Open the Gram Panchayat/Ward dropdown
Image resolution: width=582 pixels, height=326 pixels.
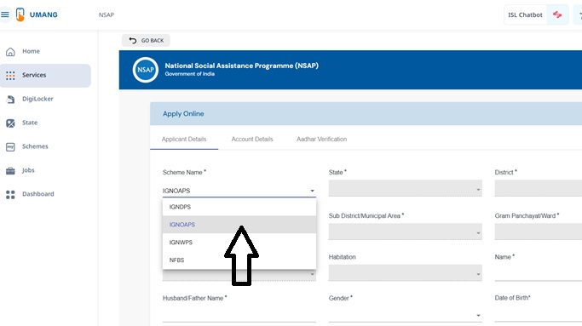point(539,232)
